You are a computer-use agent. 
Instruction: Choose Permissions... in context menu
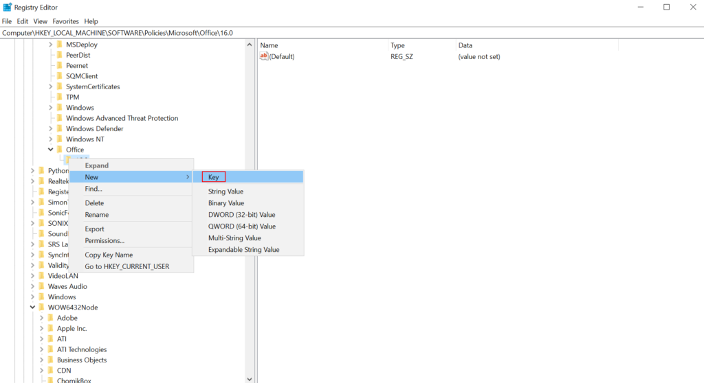(104, 240)
